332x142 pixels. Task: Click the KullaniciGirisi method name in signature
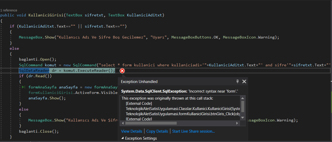click(x=46, y=15)
